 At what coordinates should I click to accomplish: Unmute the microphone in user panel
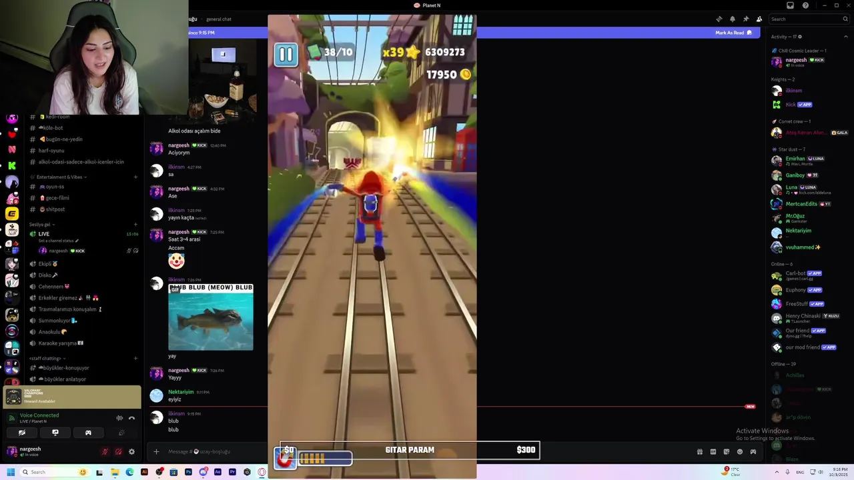point(105,451)
